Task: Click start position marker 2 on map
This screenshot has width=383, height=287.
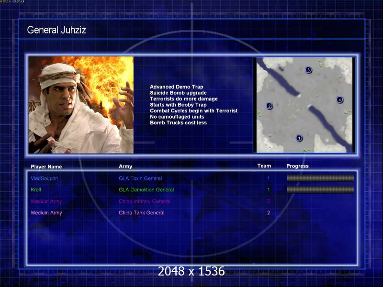Action: [269, 106]
